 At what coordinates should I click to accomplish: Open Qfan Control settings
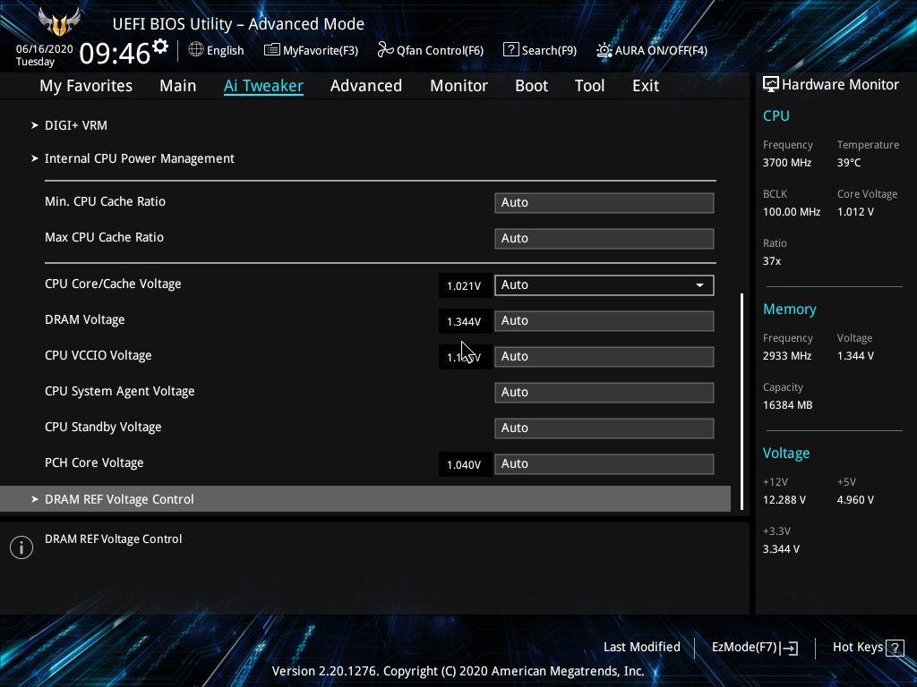click(x=430, y=50)
